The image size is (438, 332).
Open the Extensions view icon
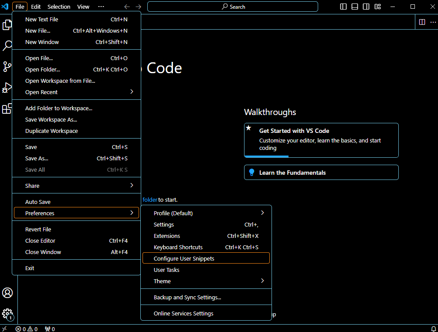coord(7,108)
